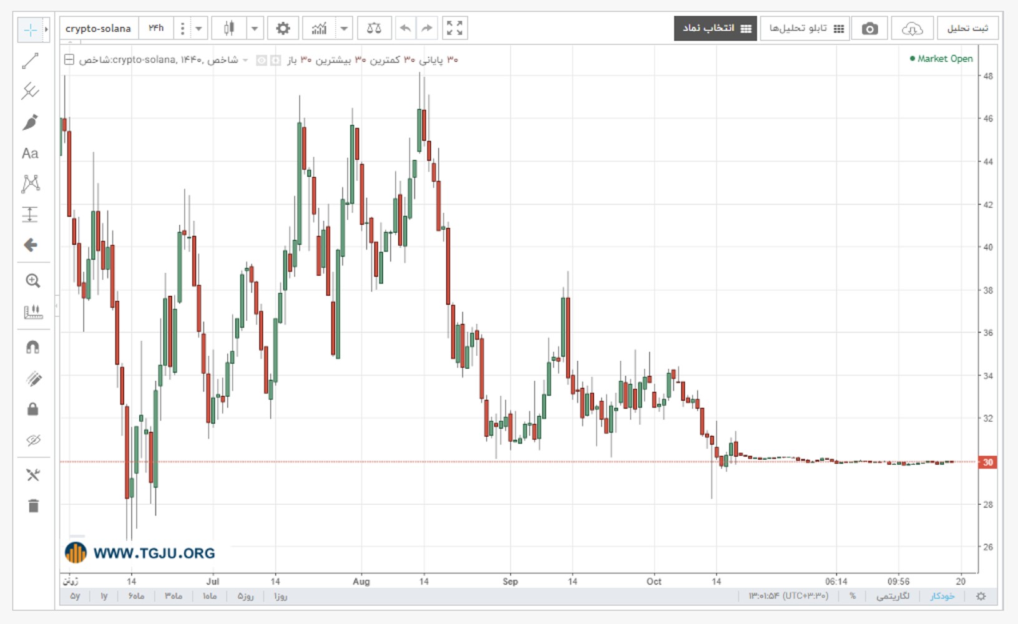The image size is (1018, 624).
Task: Open the zoom in magnifier tool
Action: pos(32,281)
